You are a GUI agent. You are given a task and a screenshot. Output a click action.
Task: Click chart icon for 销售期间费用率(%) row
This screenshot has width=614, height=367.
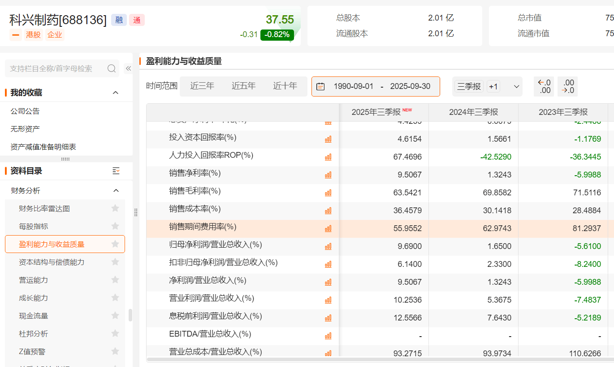coord(328,228)
